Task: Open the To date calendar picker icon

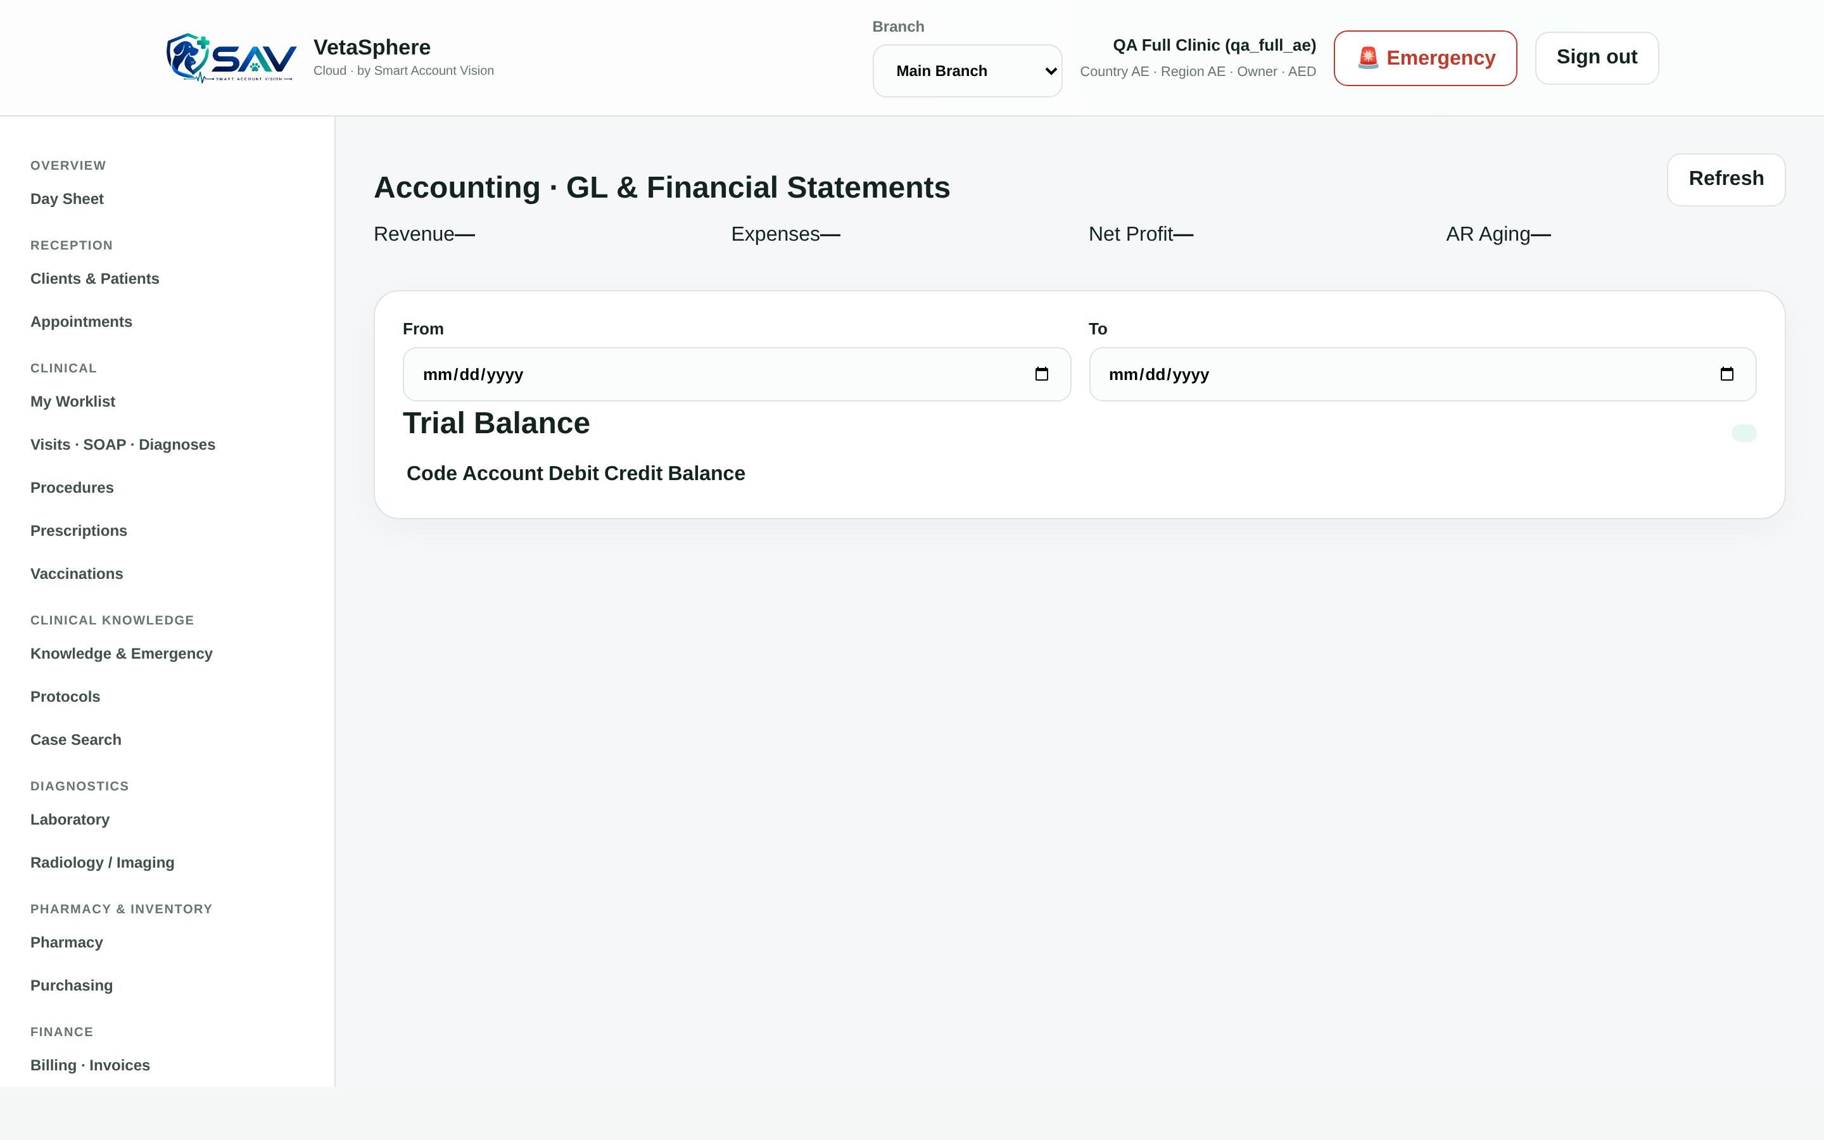Action: tap(1726, 374)
